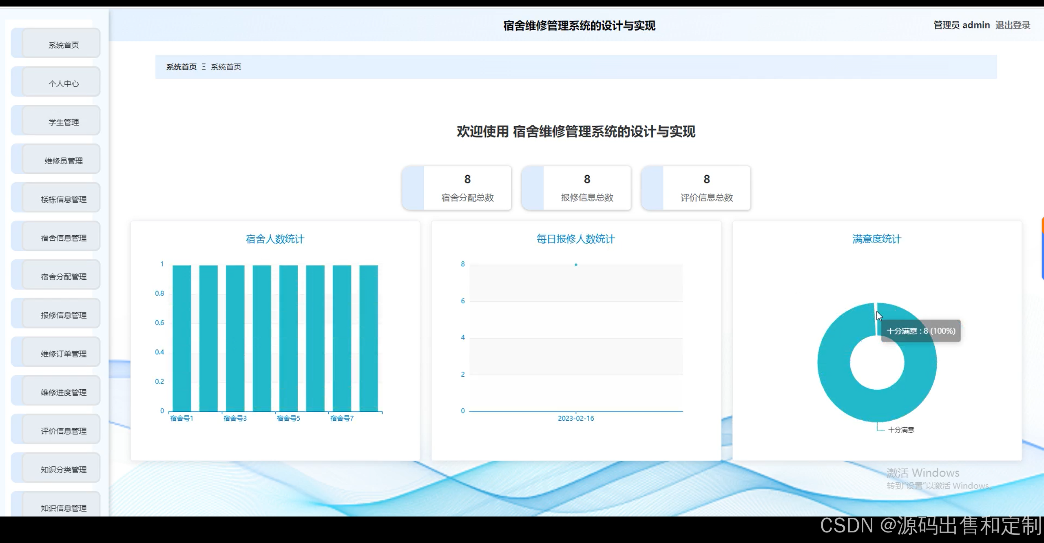Select 维修员管理 in the sidebar

click(x=63, y=161)
